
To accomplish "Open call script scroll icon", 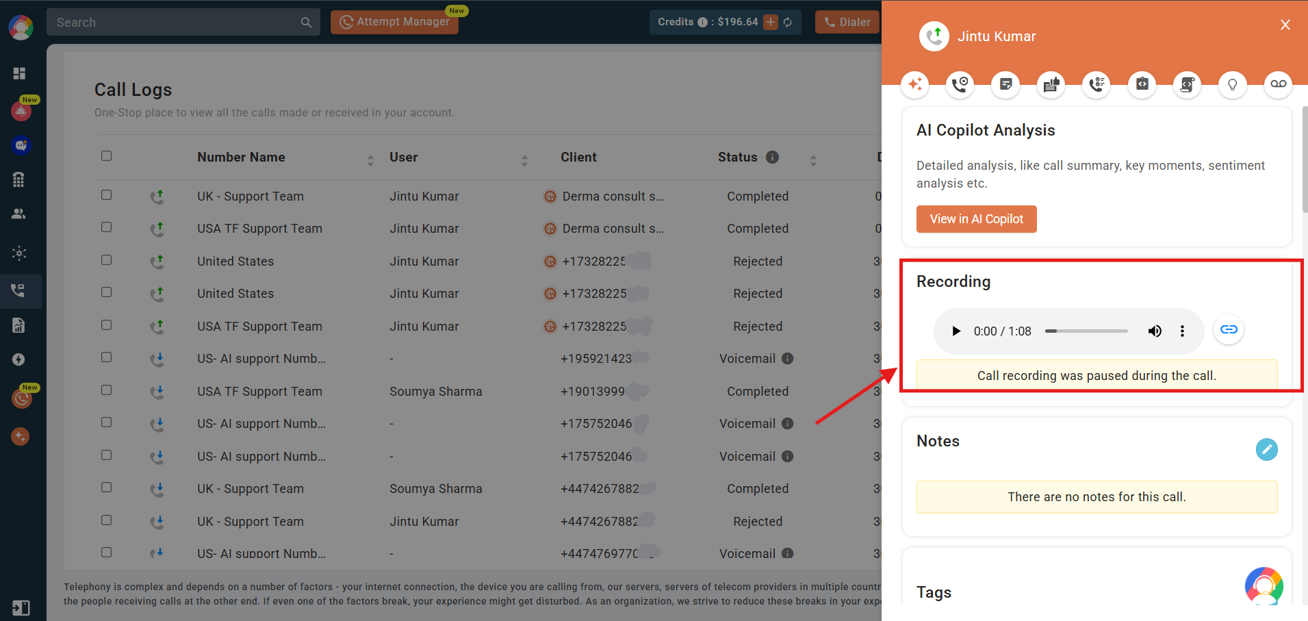I will (1187, 84).
